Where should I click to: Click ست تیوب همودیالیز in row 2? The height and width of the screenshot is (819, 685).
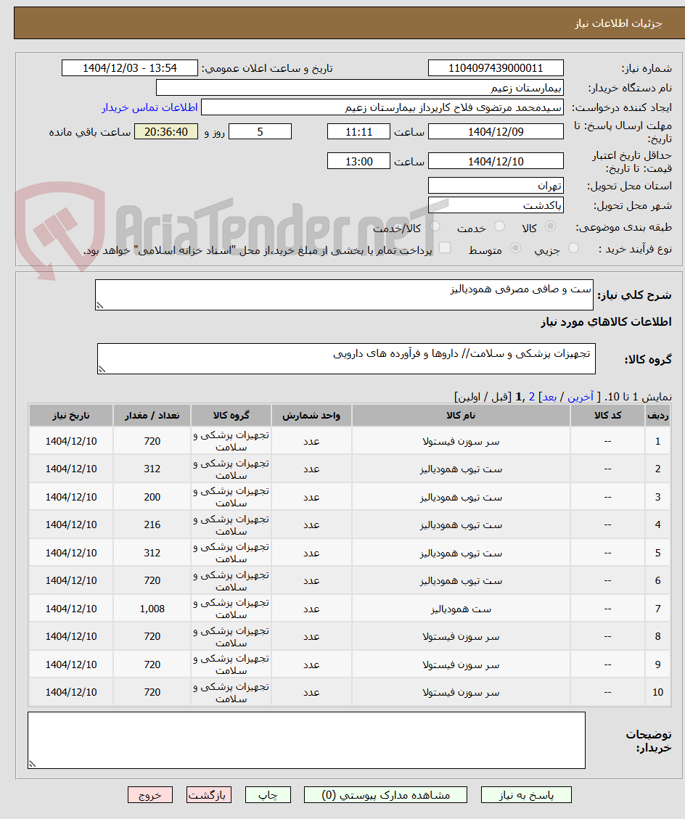461,469
